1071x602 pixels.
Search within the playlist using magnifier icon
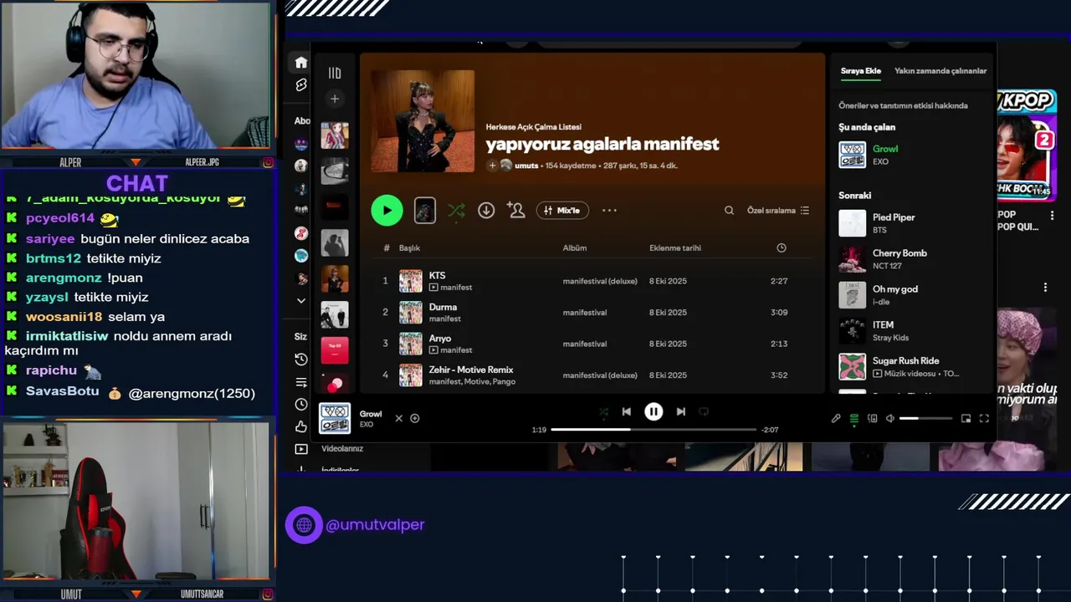pos(729,211)
